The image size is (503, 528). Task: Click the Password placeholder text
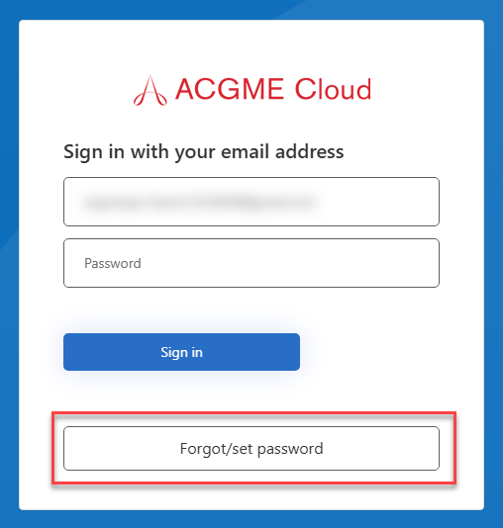[113, 263]
